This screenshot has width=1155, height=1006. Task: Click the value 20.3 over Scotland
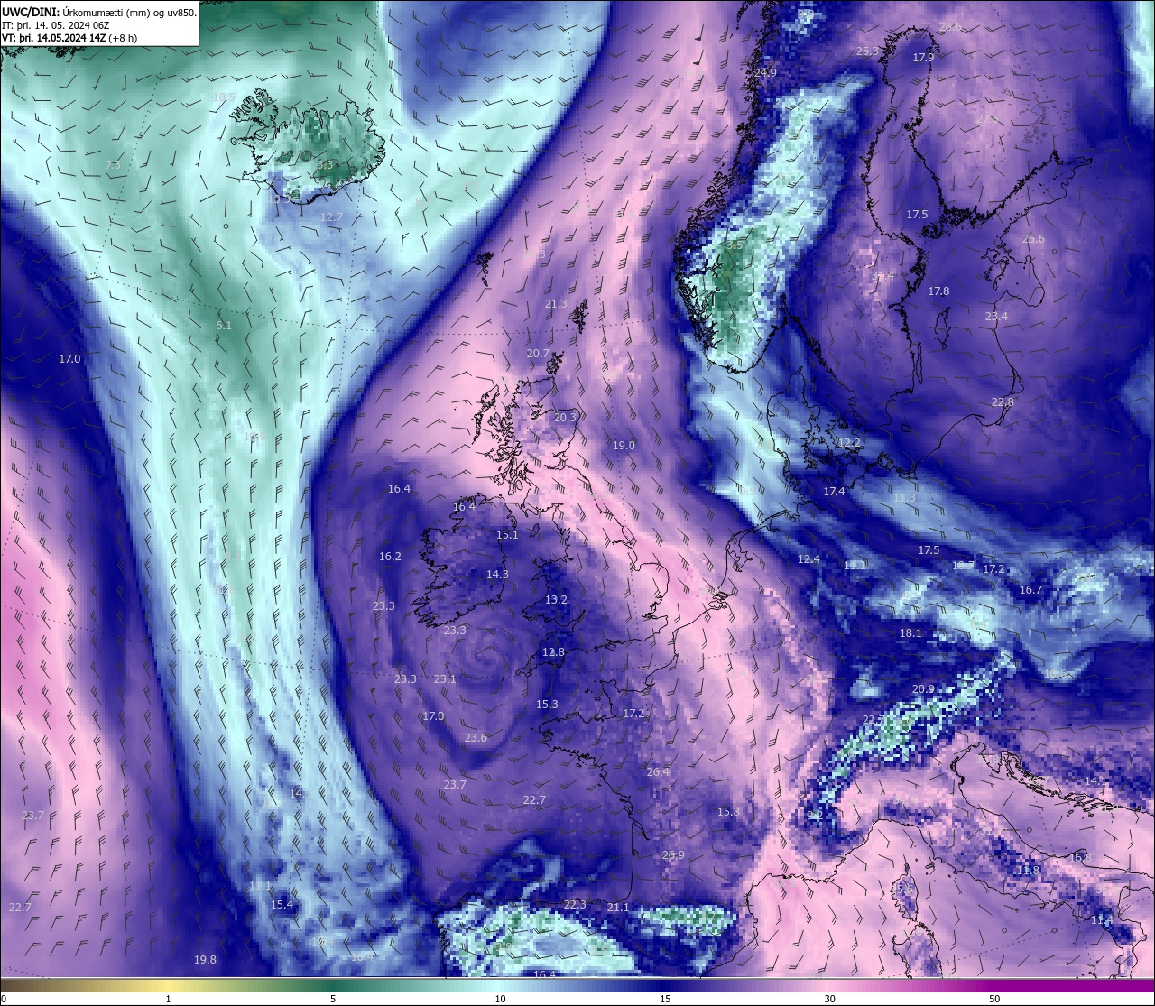[565, 418]
